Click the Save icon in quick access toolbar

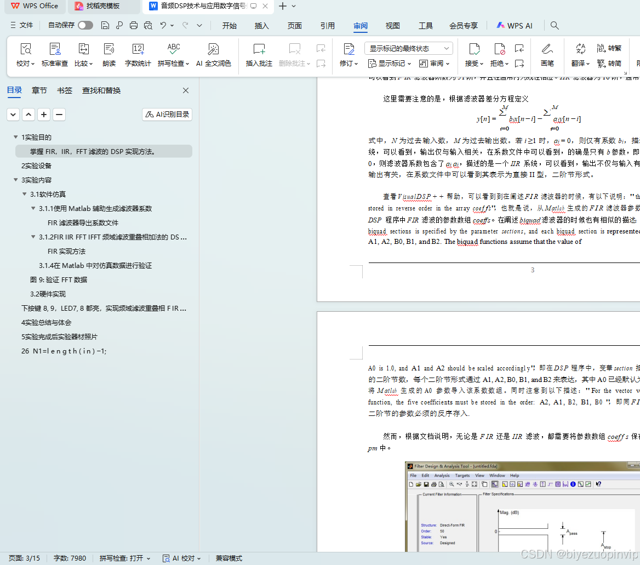click(x=105, y=25)
